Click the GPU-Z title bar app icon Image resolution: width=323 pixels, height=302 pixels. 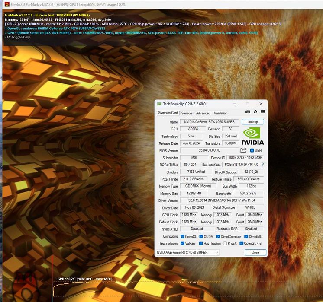click(x=159, y=104)
